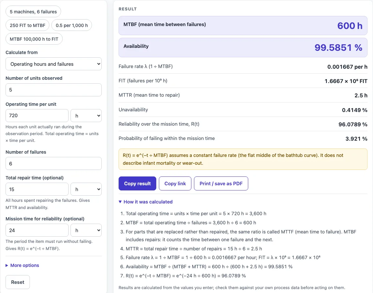This screenshot has height=293, width=373.
Task: Print or save result as PDF
Action: [221, 184]
